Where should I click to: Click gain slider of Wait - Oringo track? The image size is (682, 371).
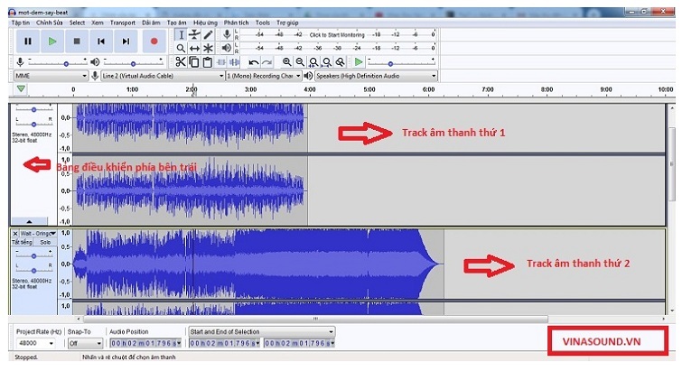click(x=34, y=255)
